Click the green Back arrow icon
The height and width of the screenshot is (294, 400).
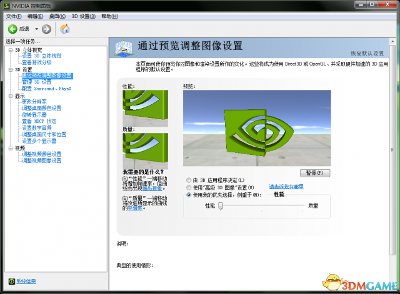(12, 29)
